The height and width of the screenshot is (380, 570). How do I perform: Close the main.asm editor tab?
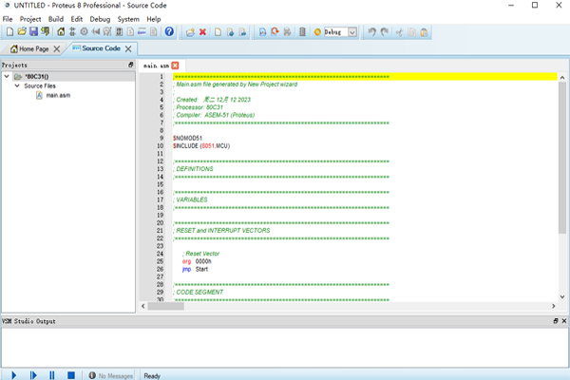(175, 66)
